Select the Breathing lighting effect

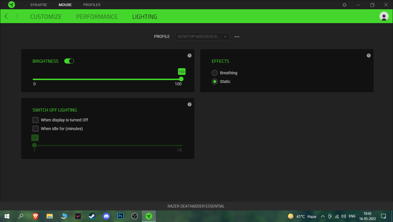click(215, 73)
